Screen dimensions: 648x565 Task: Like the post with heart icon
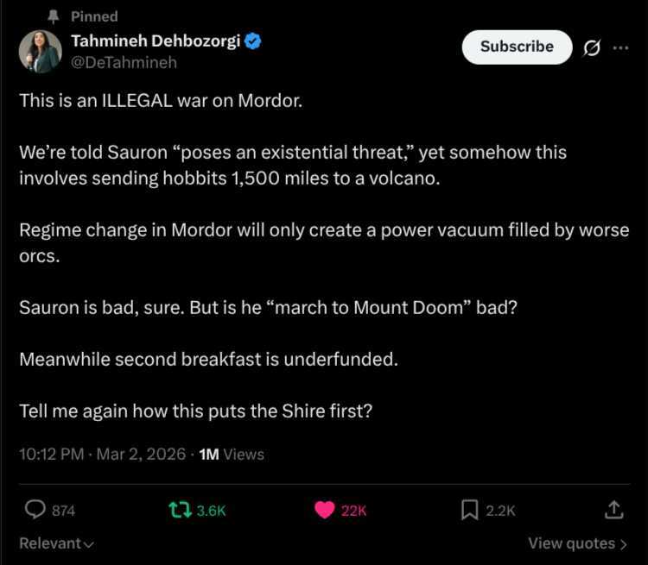pyautogui.click(x=325, y=510)
